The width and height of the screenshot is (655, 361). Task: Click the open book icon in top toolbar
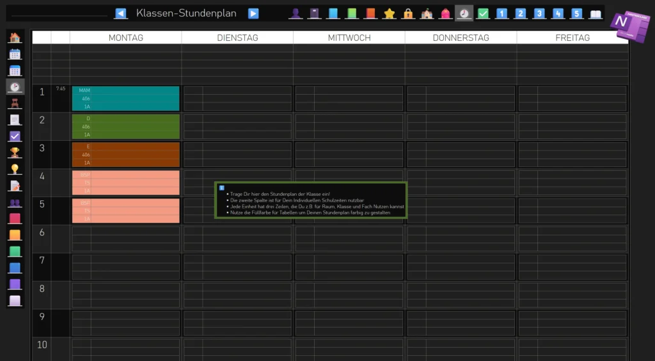(x=596, y=13)
